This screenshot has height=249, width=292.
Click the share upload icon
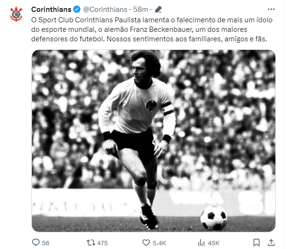[x=271, y=243]
